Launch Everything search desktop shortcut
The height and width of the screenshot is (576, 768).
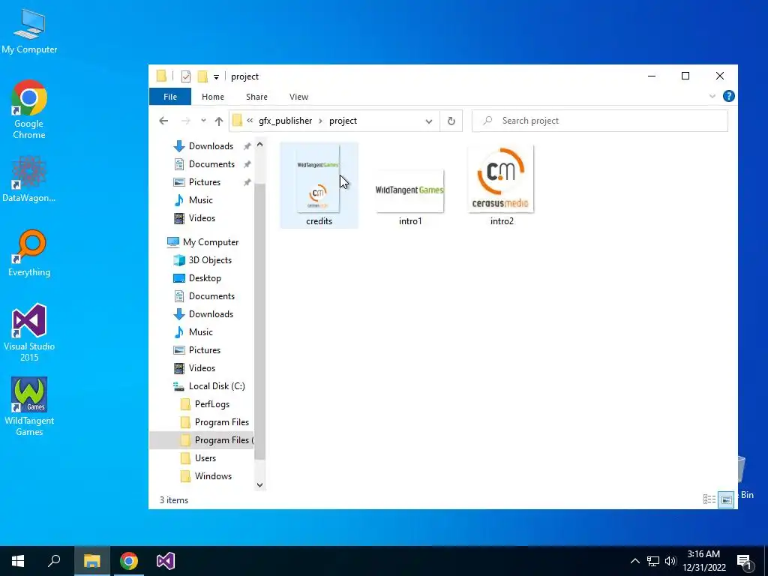click(29, 253)
